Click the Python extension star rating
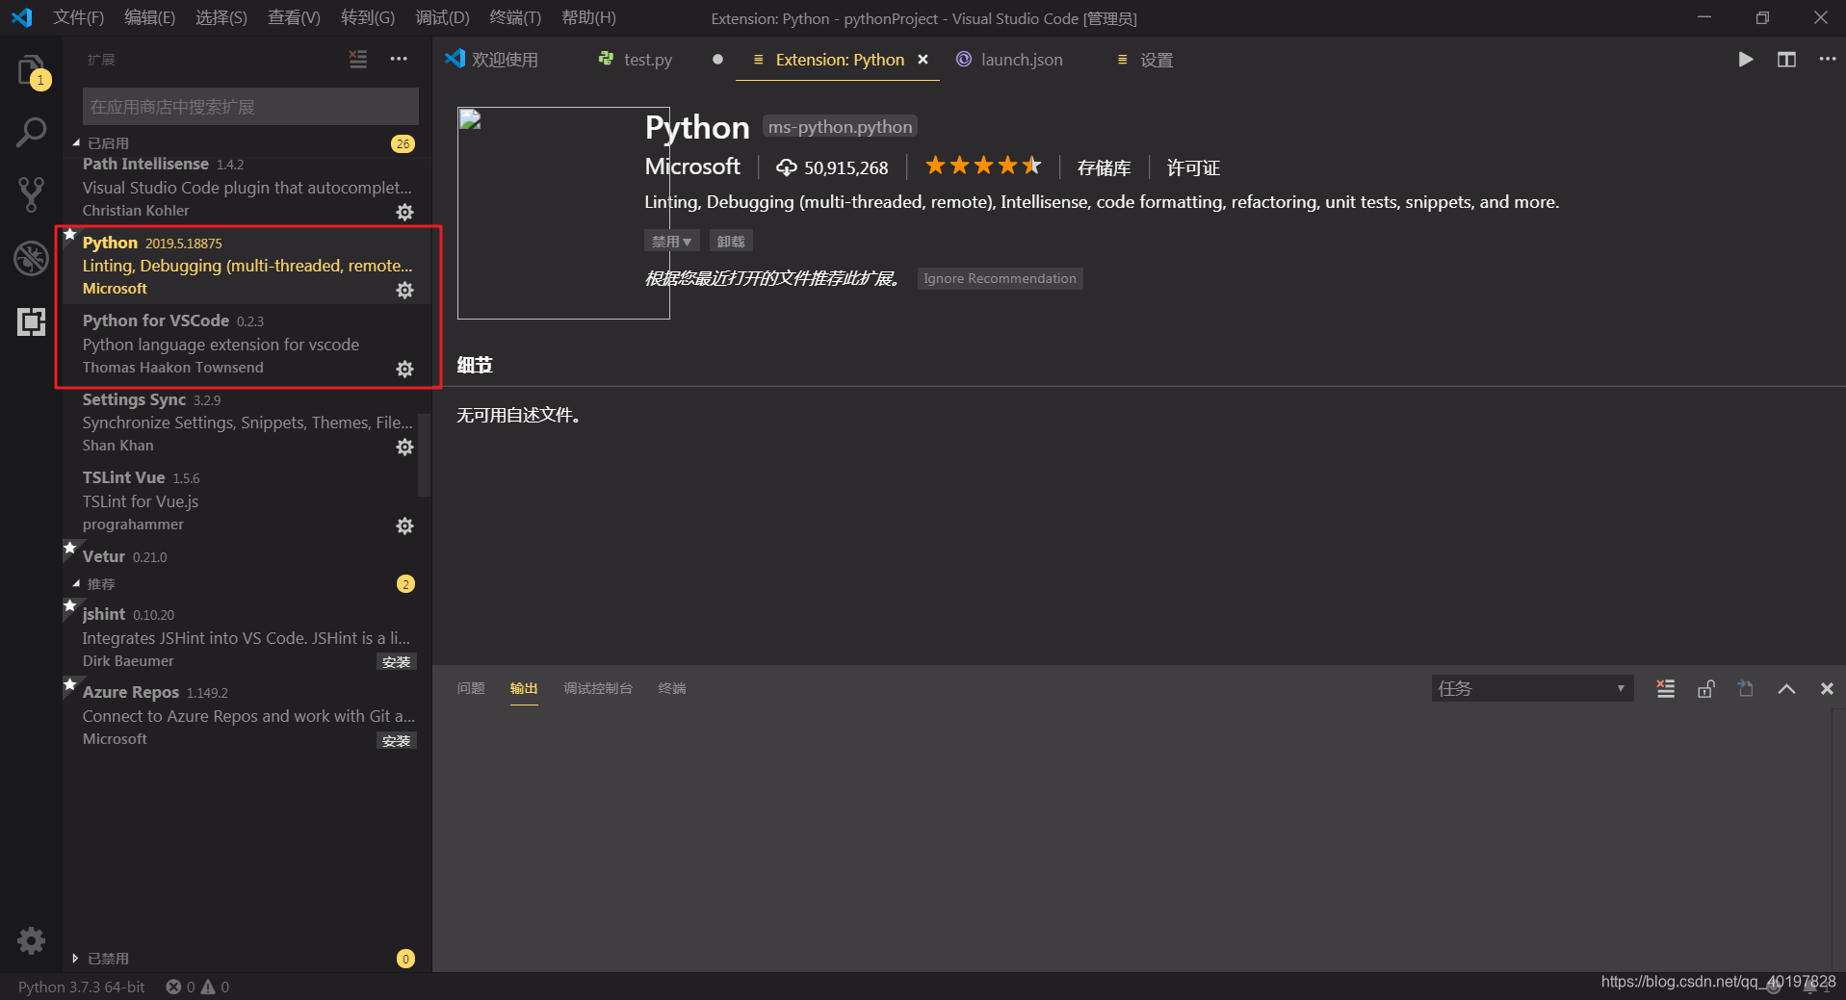Image resolution: width=1846 pixels, height=1000 pixels. pyautogui.click(x=983, y=167)
